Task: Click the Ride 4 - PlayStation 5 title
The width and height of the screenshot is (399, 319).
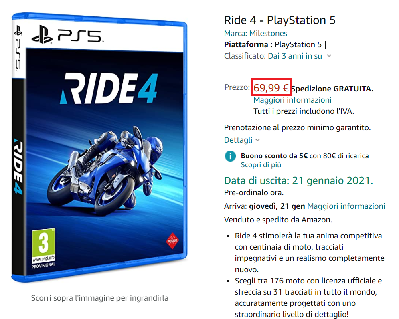Action: [x=280, y=20]
